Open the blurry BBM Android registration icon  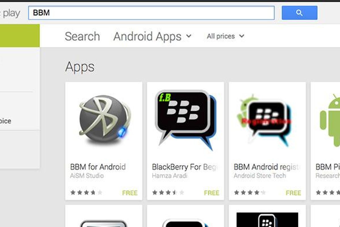(x=264, y=121)
